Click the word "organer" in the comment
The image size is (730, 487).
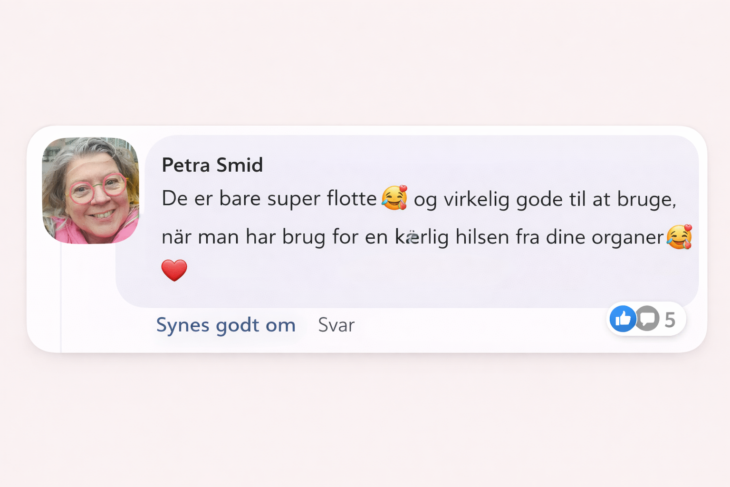pyautogui.click(x=627, y=238)
